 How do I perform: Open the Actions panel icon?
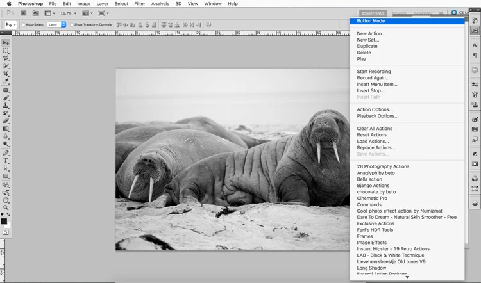point(475,31)
